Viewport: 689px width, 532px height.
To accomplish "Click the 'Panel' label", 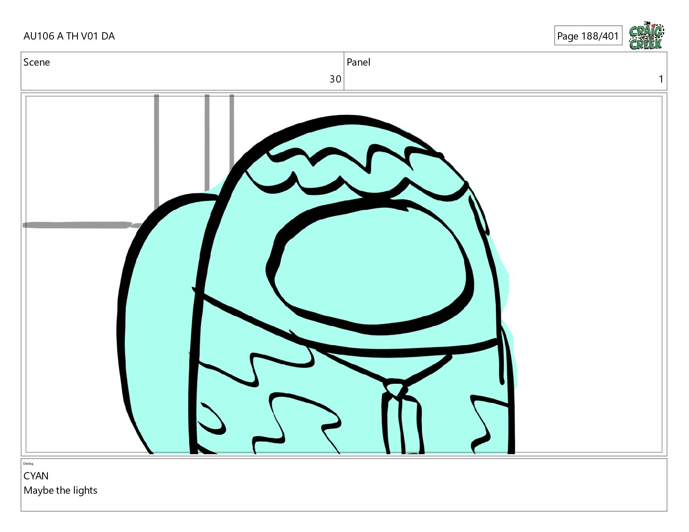I will tap(358, 62).
